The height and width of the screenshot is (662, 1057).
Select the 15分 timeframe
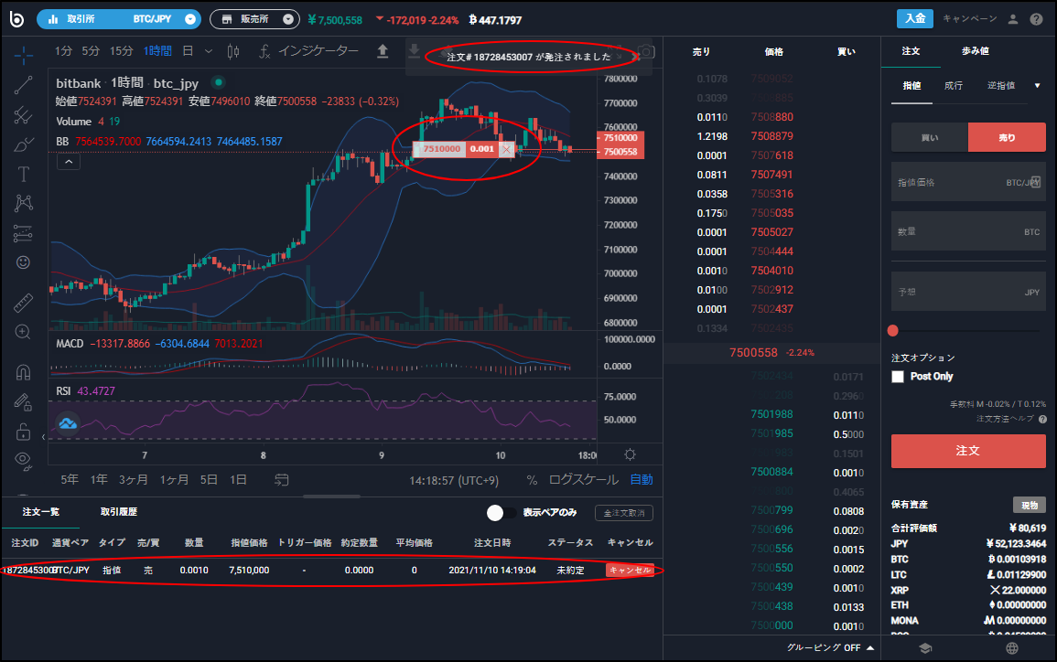point(122,51)
